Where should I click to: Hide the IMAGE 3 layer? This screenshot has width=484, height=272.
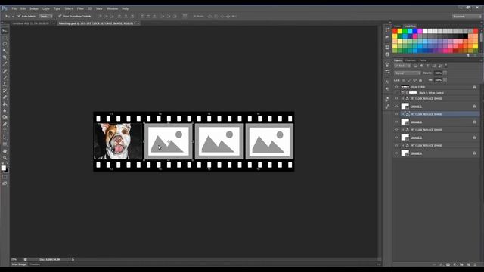point(396,138)
